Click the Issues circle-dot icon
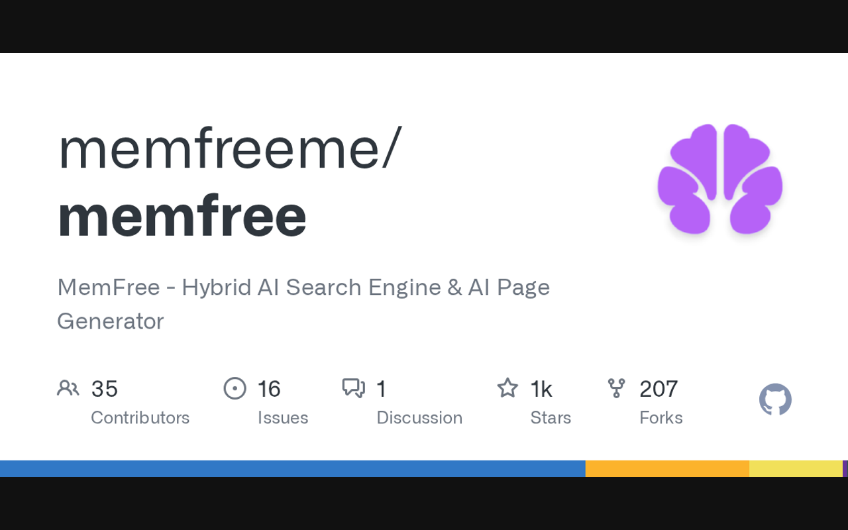The height and width of the screenshot is (530, 848). pos(235,388)
